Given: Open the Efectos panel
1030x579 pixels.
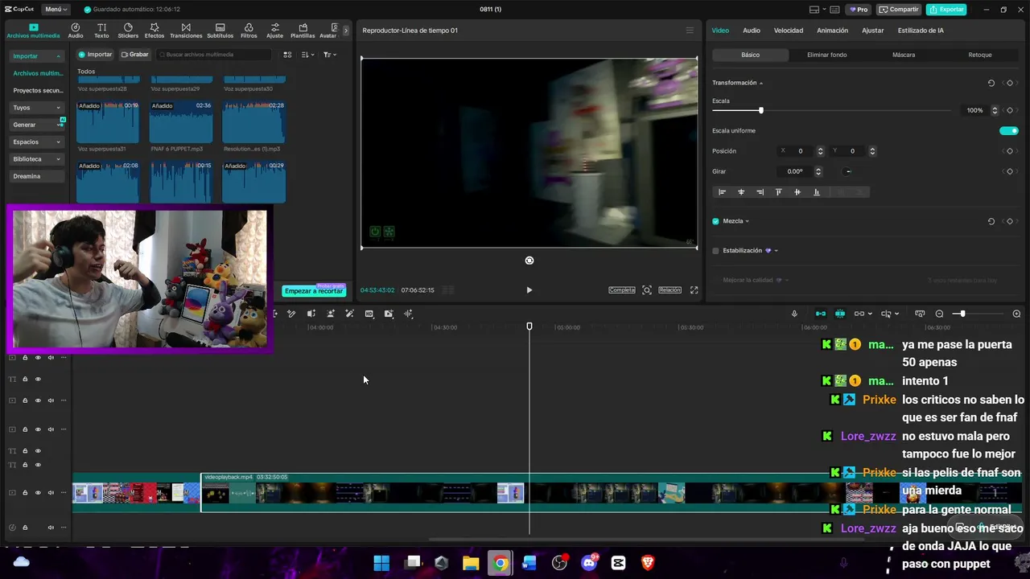Looking at the screenshot, I should (x=154, y=31).
